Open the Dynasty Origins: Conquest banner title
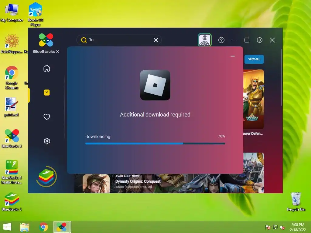The width and height of the screenshot is (311, 233). pos(138,181)
